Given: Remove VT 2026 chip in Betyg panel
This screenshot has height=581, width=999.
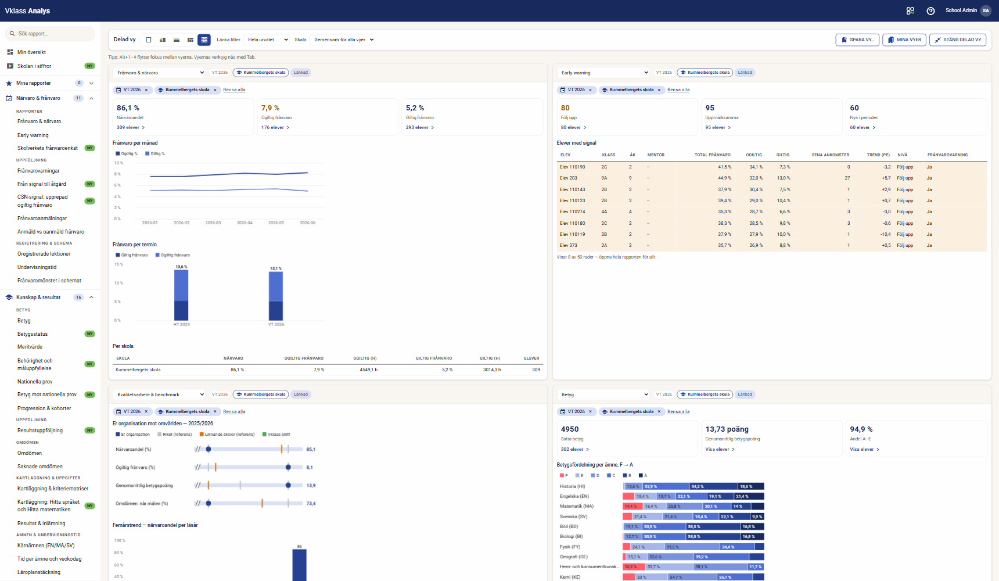Looking at the screenshot, I should (x=591, y=411).
